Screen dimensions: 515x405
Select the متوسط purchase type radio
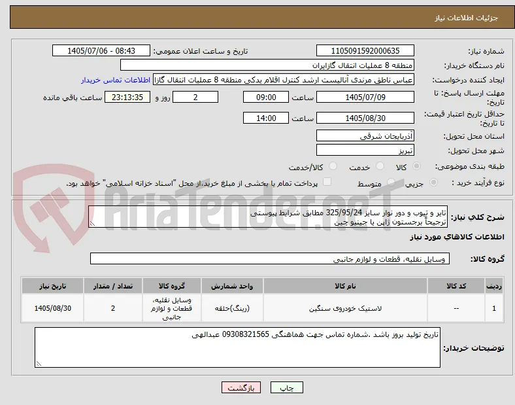pyautogui.click(x=391, y=182)
